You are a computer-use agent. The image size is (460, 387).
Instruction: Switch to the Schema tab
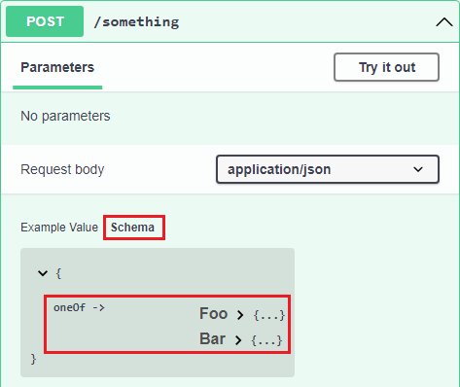[x=132, y=228]
